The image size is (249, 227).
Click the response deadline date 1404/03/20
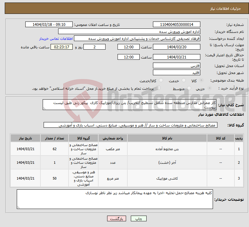click(x=176, y=47)
